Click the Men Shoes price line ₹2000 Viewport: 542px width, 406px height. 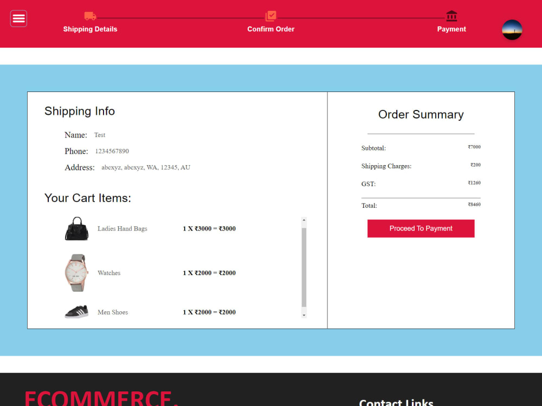(x=209, y=312)
